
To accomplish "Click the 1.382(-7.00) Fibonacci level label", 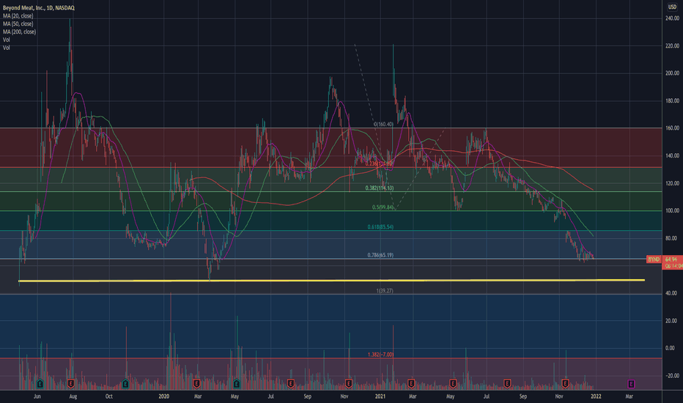I will coord(380,355).
